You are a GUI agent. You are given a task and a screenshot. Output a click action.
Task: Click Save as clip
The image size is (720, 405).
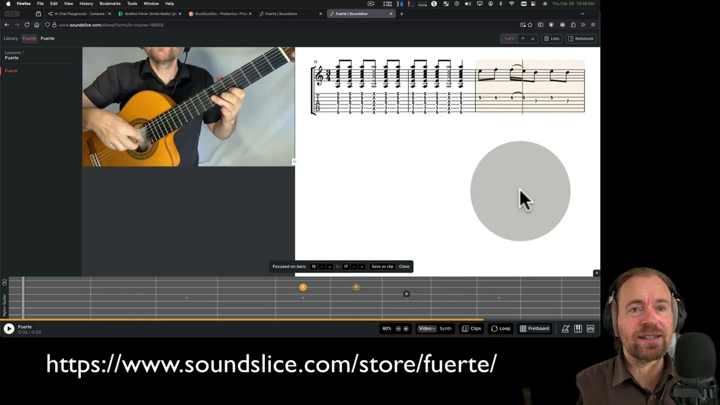[382, 267]
